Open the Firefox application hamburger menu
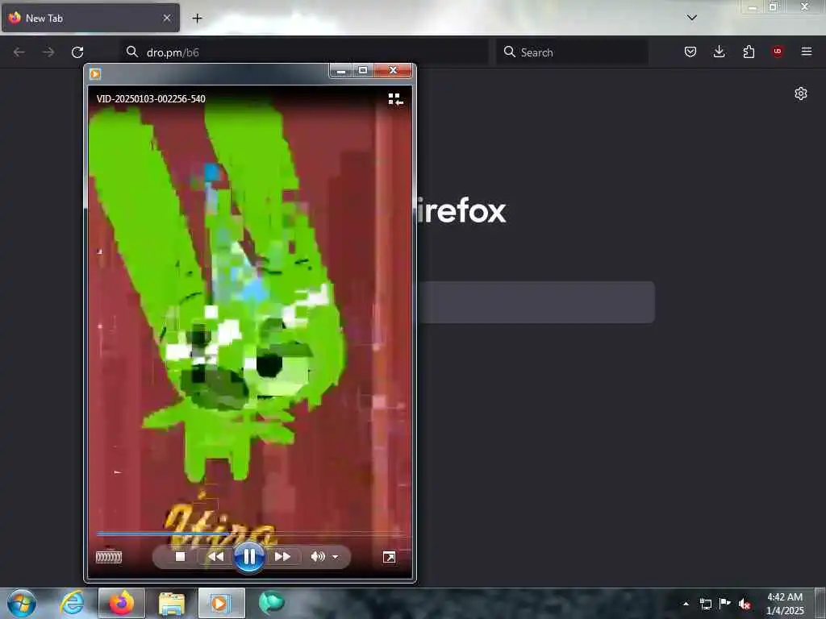Viewport: 826px width, 619px height. click(807, 52)
